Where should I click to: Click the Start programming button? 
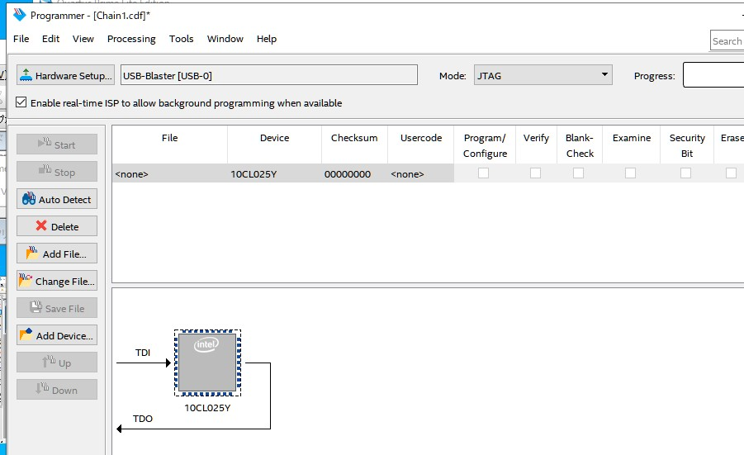pos(57,145)
